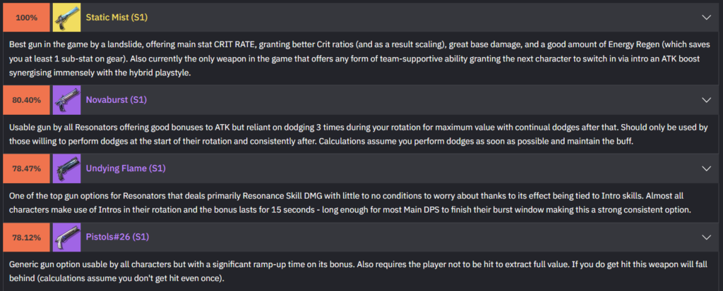Collapse the Static Mist section chevron
Image resolution: width=723 pixels, height=291 pixels.
(x=706, y=16)
